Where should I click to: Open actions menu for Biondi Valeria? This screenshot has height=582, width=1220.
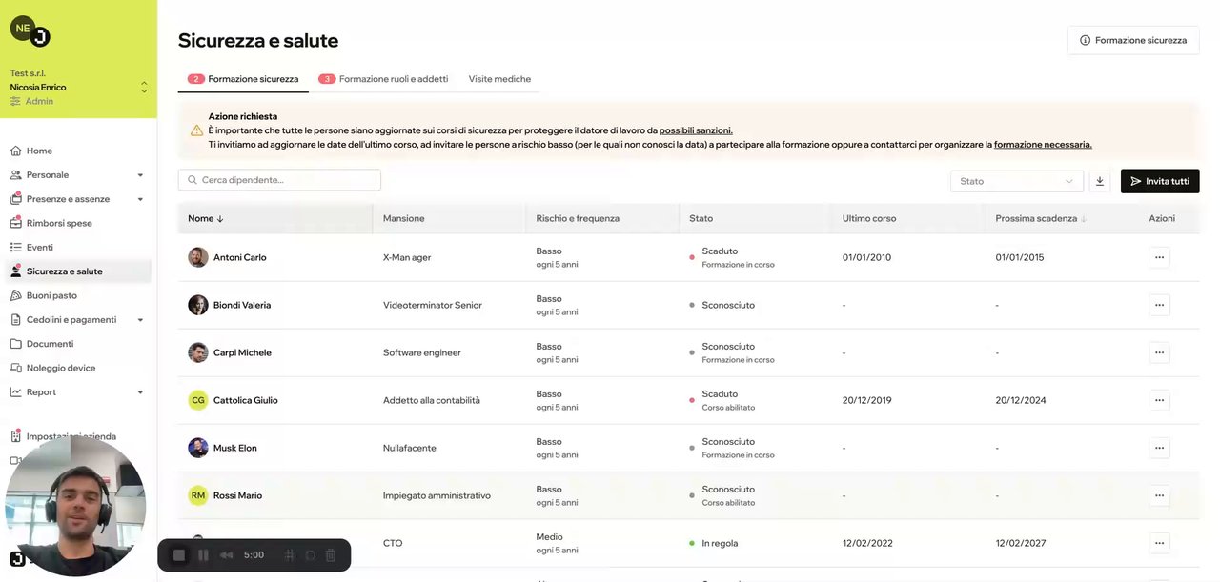point(1159,305)
